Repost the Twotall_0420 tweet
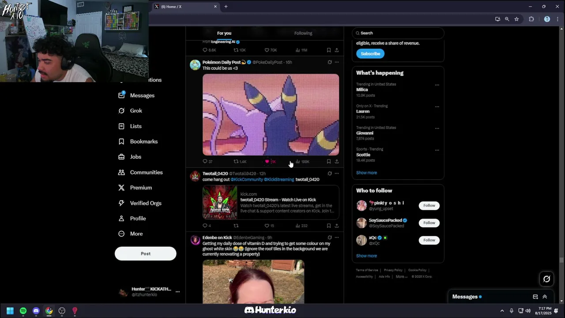 click(x=236, y=226)
